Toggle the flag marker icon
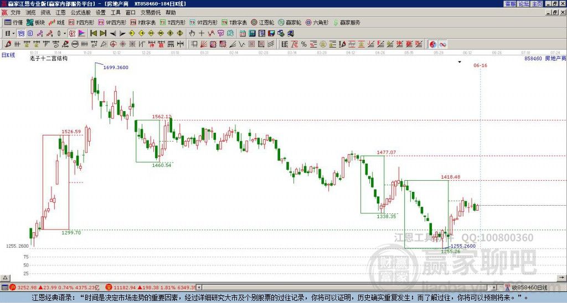567x303 pixels. tap(82, 34)
